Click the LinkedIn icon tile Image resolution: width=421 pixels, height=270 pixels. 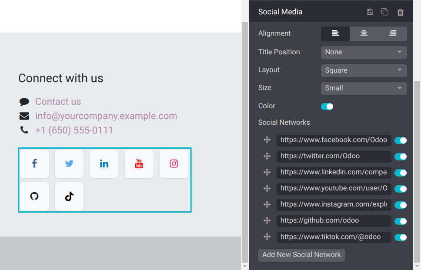tap(104, 164)
